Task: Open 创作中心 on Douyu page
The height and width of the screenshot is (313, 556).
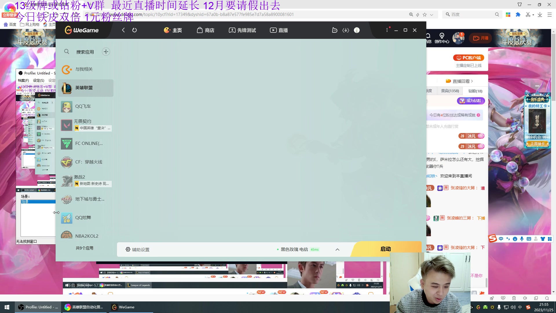Action: (442, 38)
